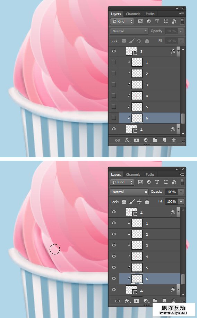Click Fill 100% field in lower panel
The height and width of the screenshot is (318, 197).
pyautogui.click(x=171, y=202)
